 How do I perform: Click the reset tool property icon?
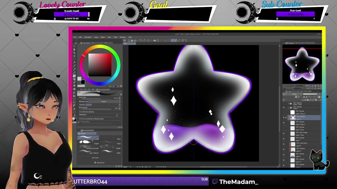click(119, 127)
